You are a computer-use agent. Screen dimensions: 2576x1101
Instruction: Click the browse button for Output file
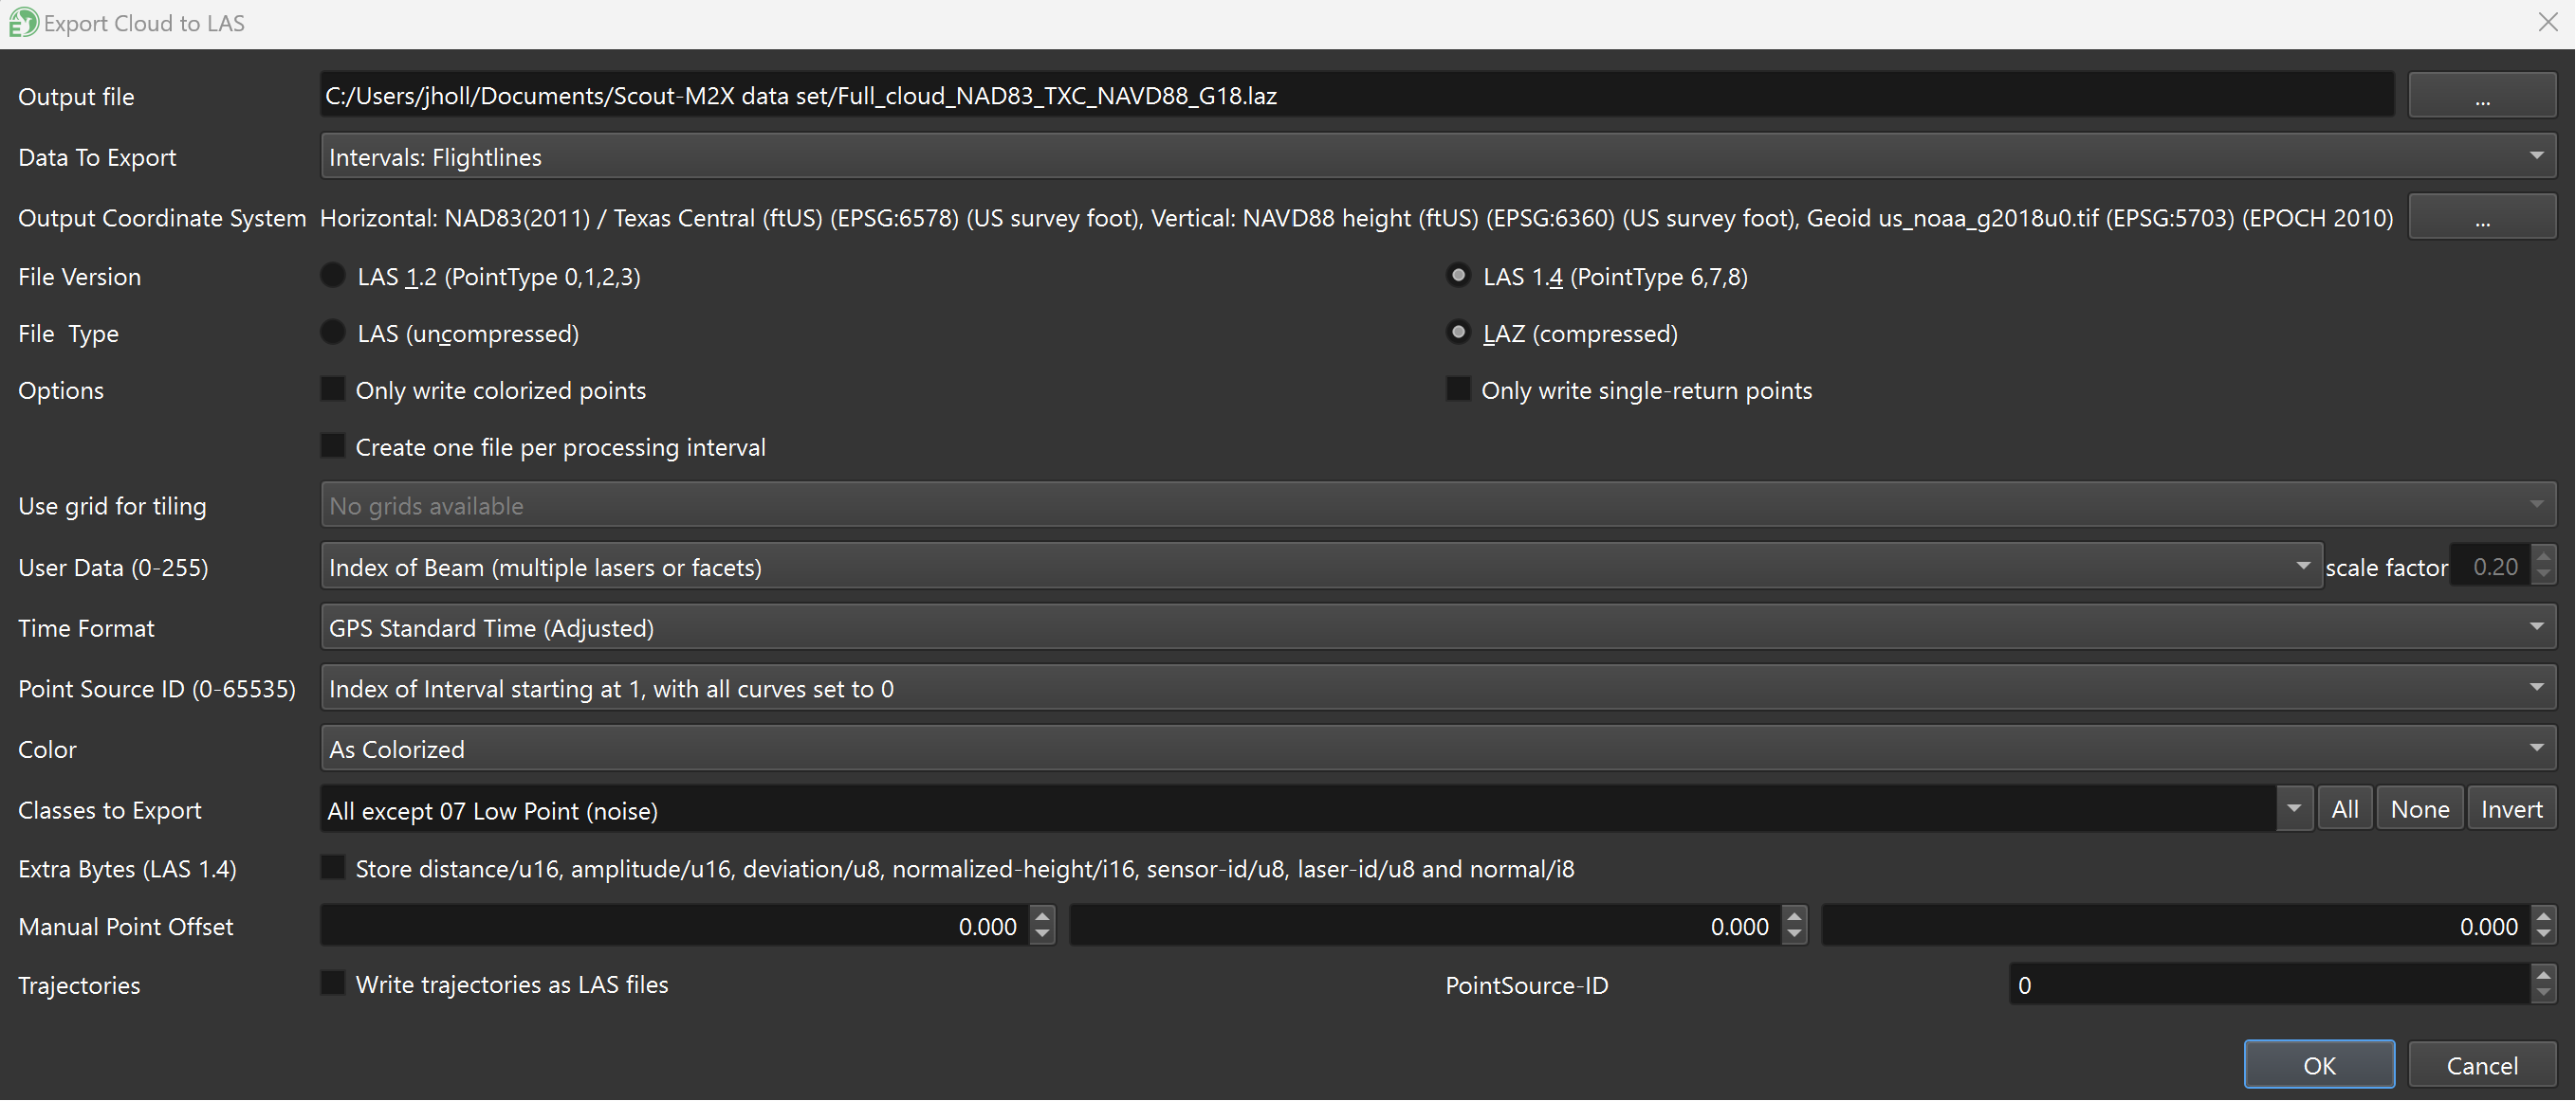[x=2481, y=97]
